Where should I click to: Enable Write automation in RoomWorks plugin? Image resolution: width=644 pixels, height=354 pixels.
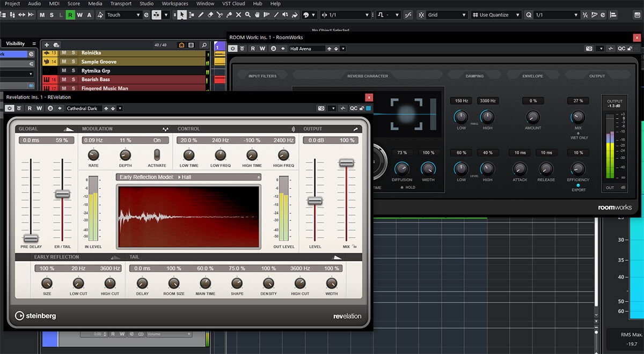pos(262,49)
